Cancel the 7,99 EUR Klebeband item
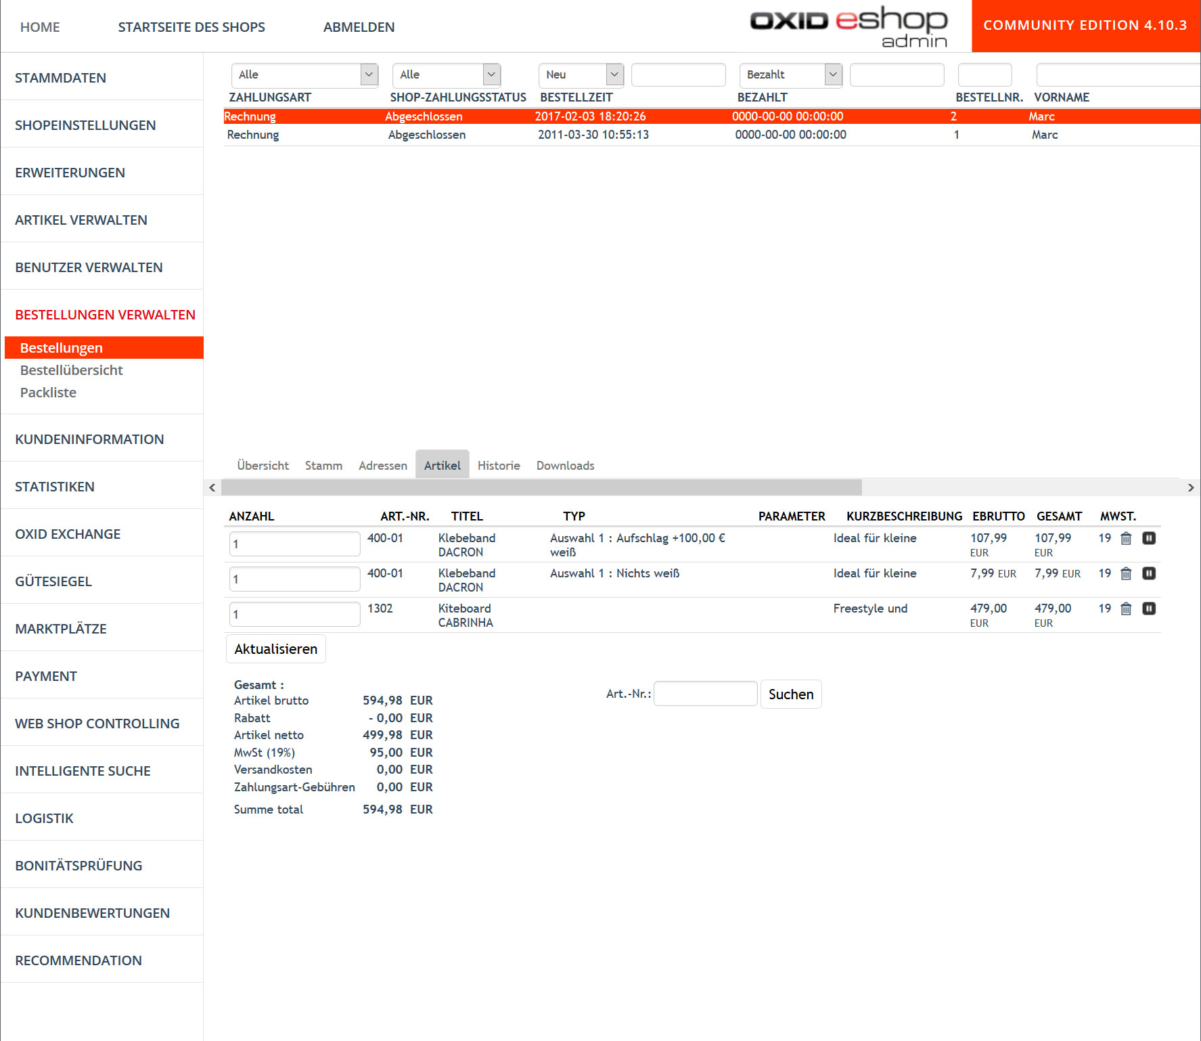Viewport: 1201px width, 1041px height. (x=1149, y=574)
